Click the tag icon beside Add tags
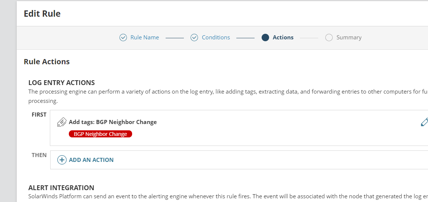The height and width of the screenshot is (202, 428). coord(62,122)
